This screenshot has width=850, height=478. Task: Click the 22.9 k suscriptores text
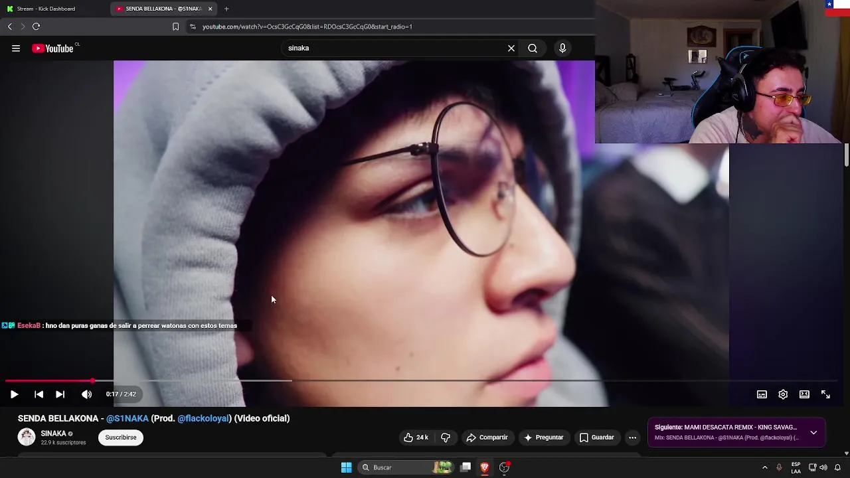click(x=63, y=443)
